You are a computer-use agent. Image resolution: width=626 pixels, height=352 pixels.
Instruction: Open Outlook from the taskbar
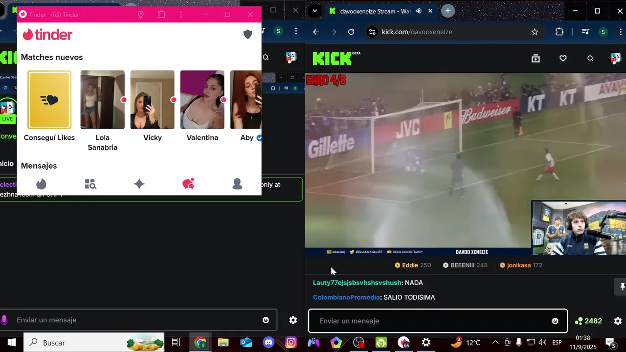(246, 342)
